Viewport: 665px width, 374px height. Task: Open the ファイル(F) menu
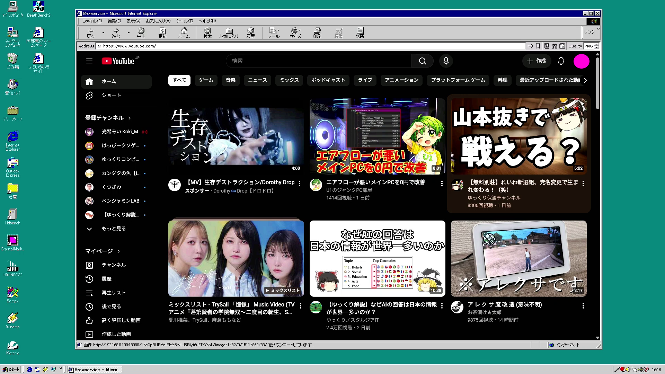92,21
